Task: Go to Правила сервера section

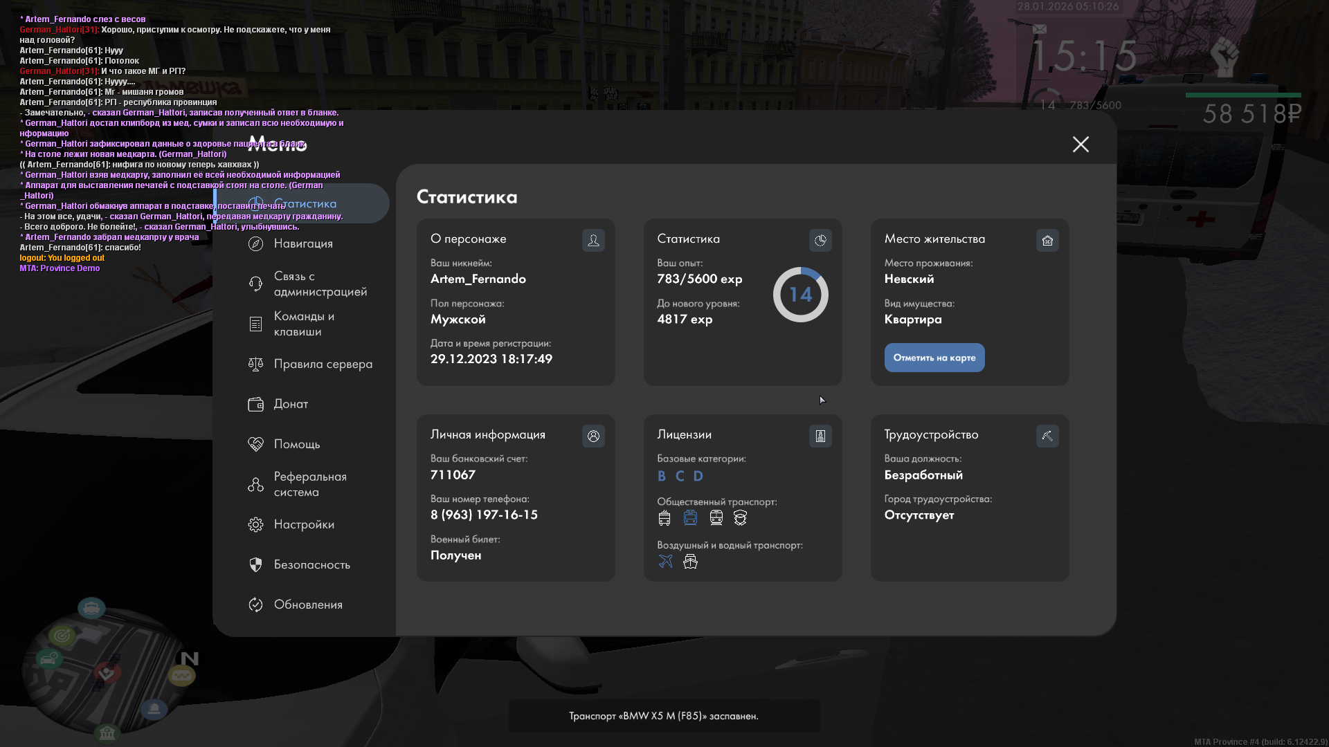Action: click(x=323, y=364)
